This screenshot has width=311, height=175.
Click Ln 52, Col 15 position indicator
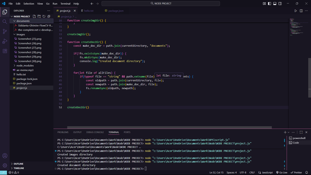pyautogui.click(x=216, y=172)
